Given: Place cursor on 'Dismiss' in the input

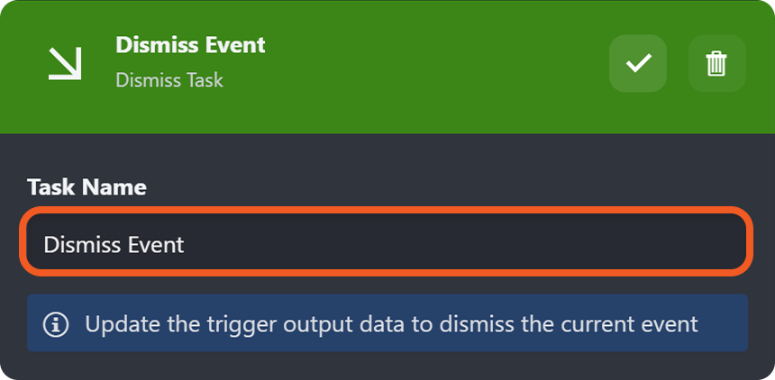Looking at the screenshot, I should coord(75,244).
